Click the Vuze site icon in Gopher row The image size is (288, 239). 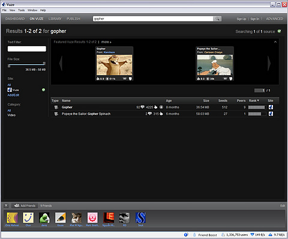[271, 107]
